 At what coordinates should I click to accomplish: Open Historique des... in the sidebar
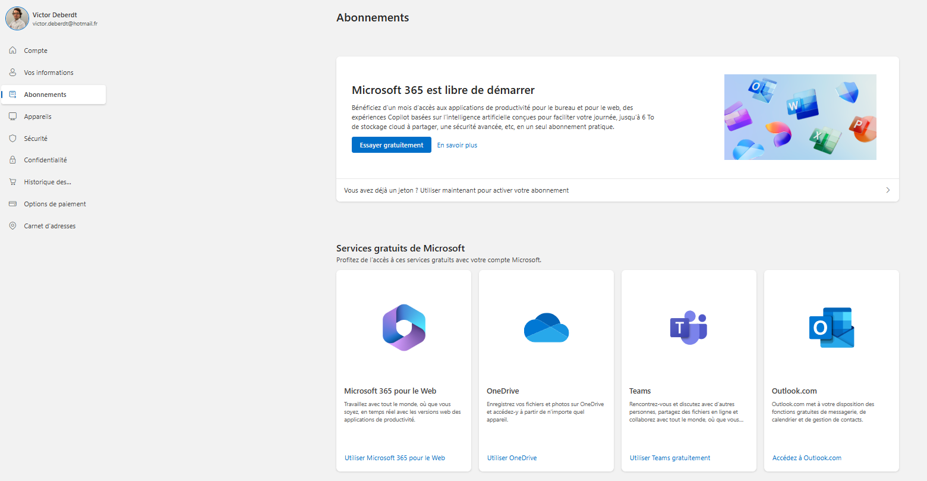click(x=53, y=182)
